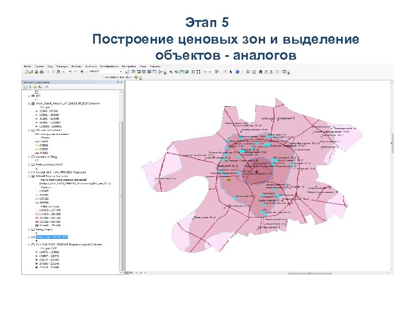Collapse the Metro_Stations layer node

click(x=29, y=165)
